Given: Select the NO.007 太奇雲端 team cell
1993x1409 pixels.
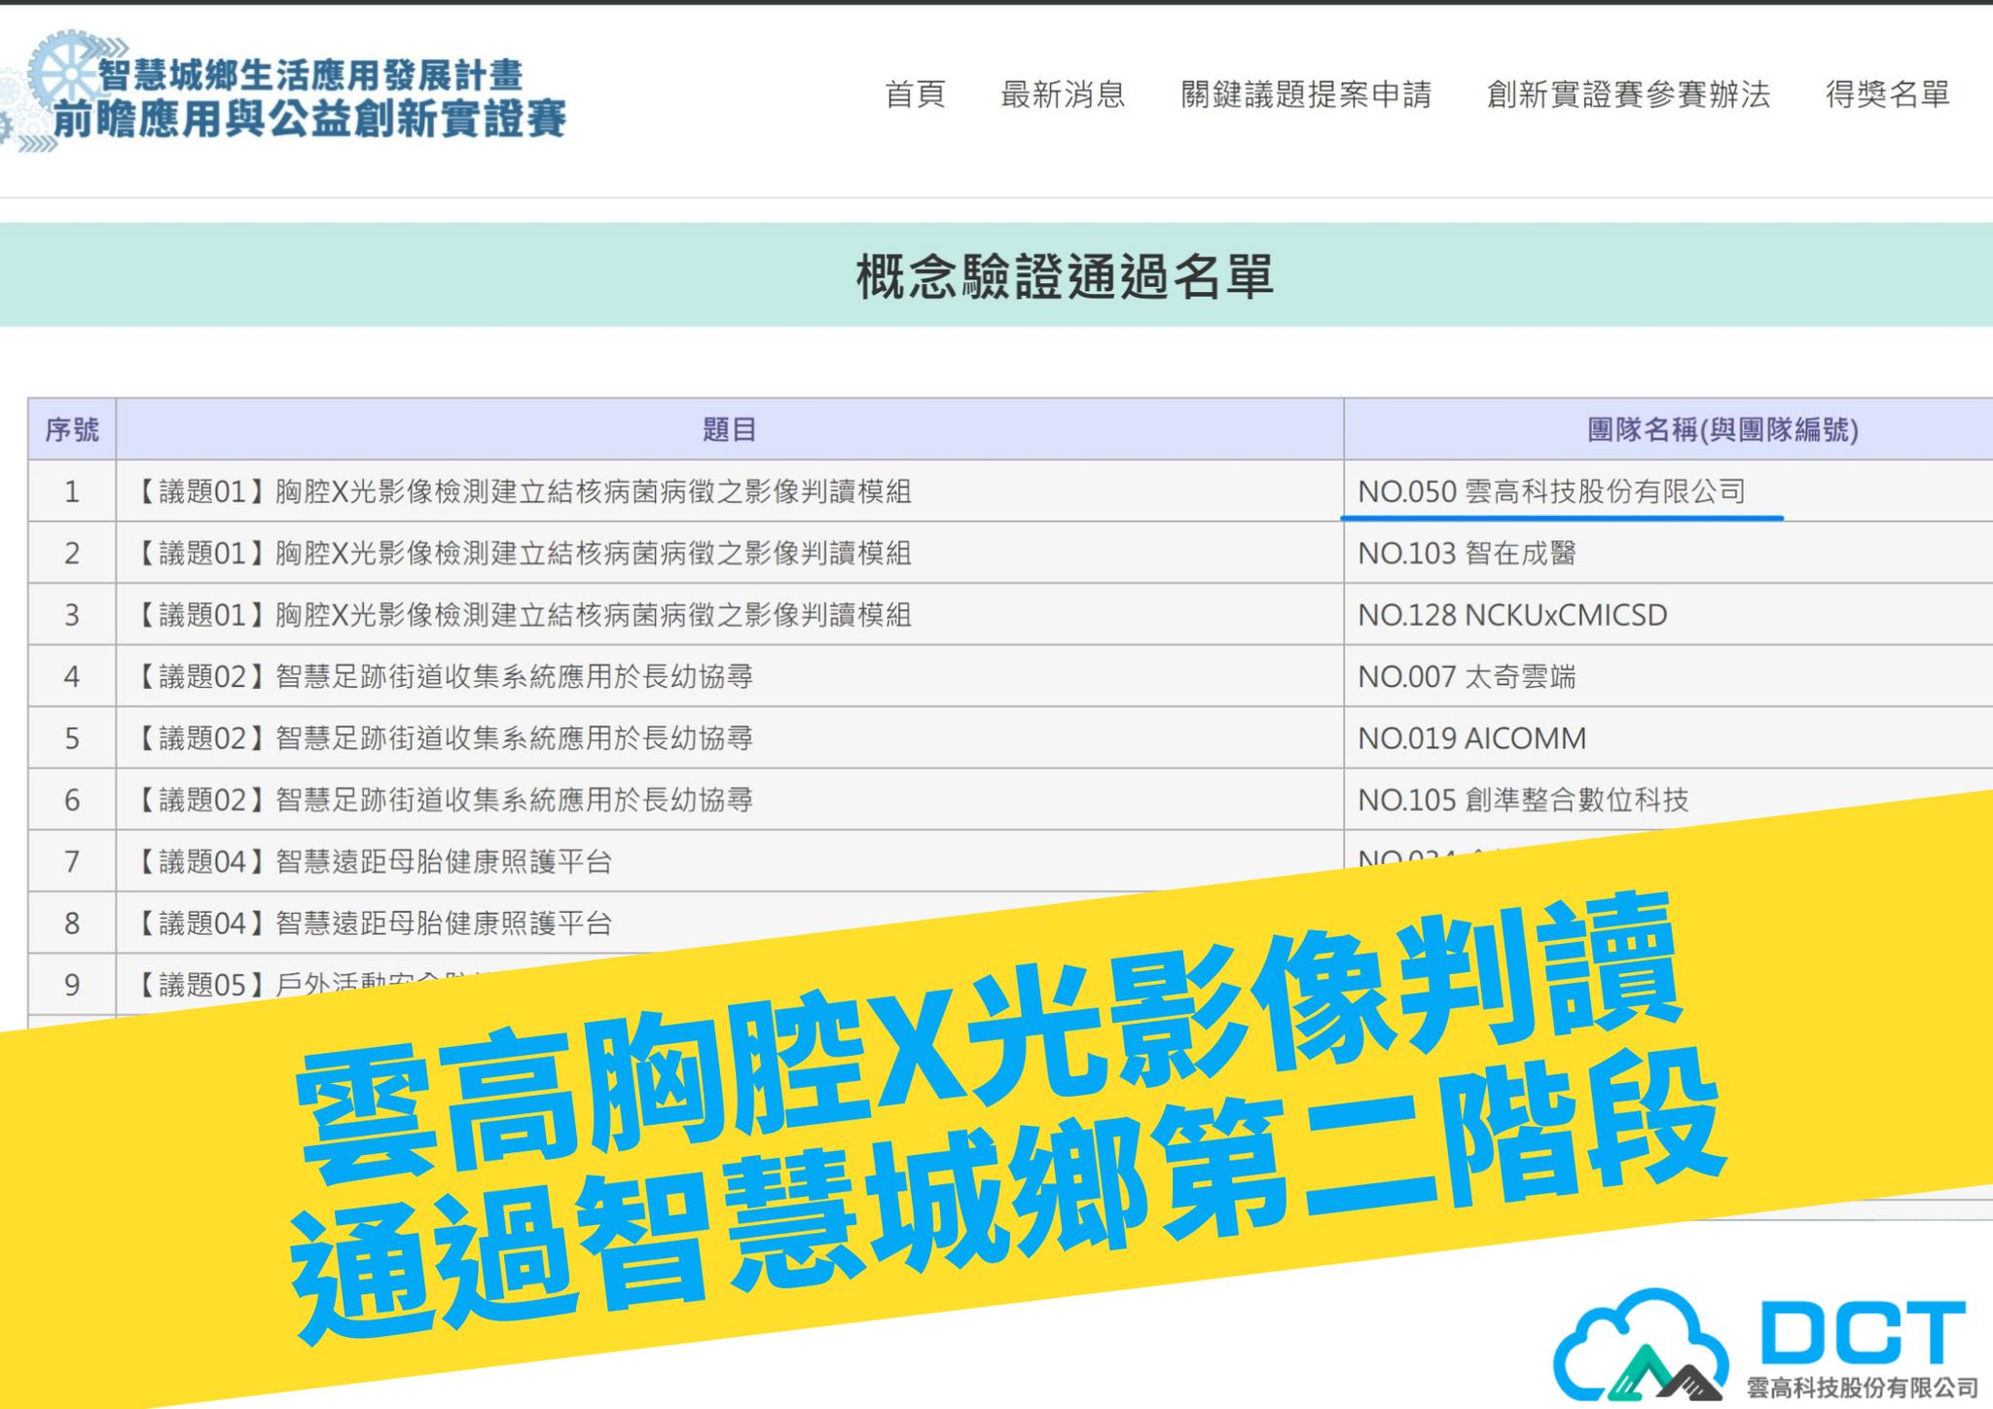Looking at the screenshot, I should pos(1669,676).
